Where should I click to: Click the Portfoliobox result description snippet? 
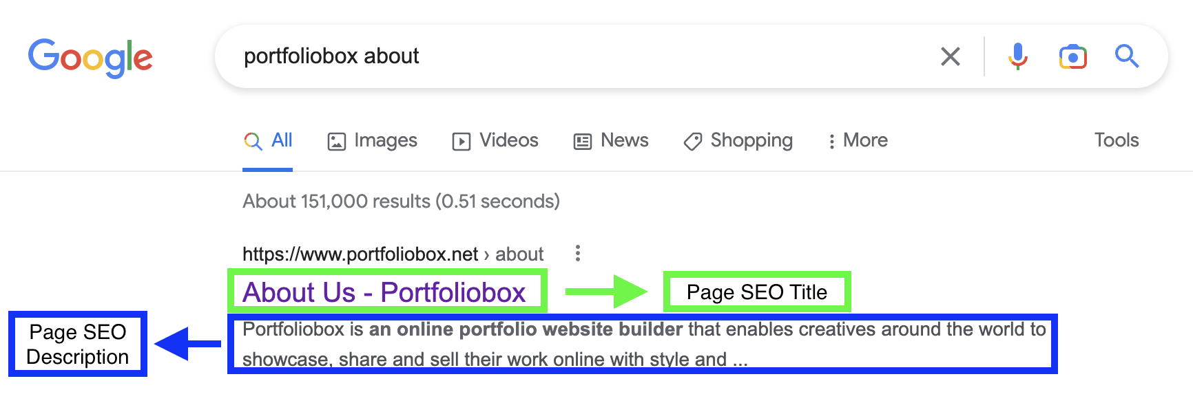click(x=643, y=344)
